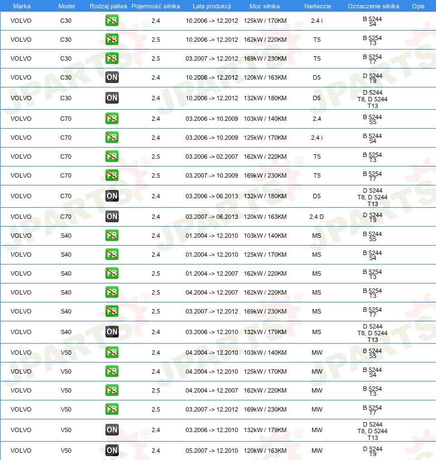
Task: Click the petrol icon for S40 230KM row
Action: point(112,311)
